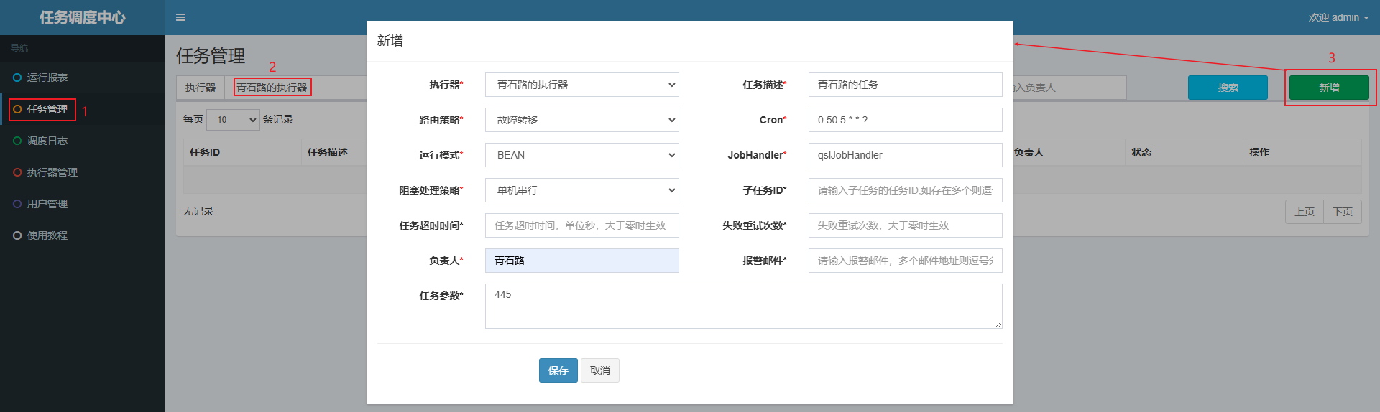Click the 任务调度中心 logo title
1380x412 pixels.
83,17
